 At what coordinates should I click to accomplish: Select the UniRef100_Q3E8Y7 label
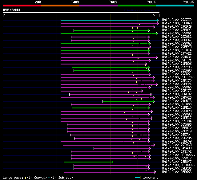pos(177,162)
